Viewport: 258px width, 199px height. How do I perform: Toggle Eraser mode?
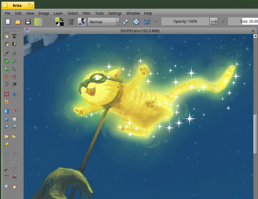pos(126,22)
